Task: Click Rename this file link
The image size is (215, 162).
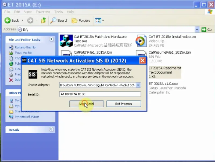Action: [25, 47]
